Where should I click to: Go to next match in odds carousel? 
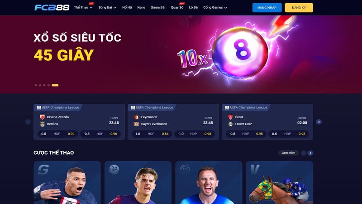tap(319, 121)
